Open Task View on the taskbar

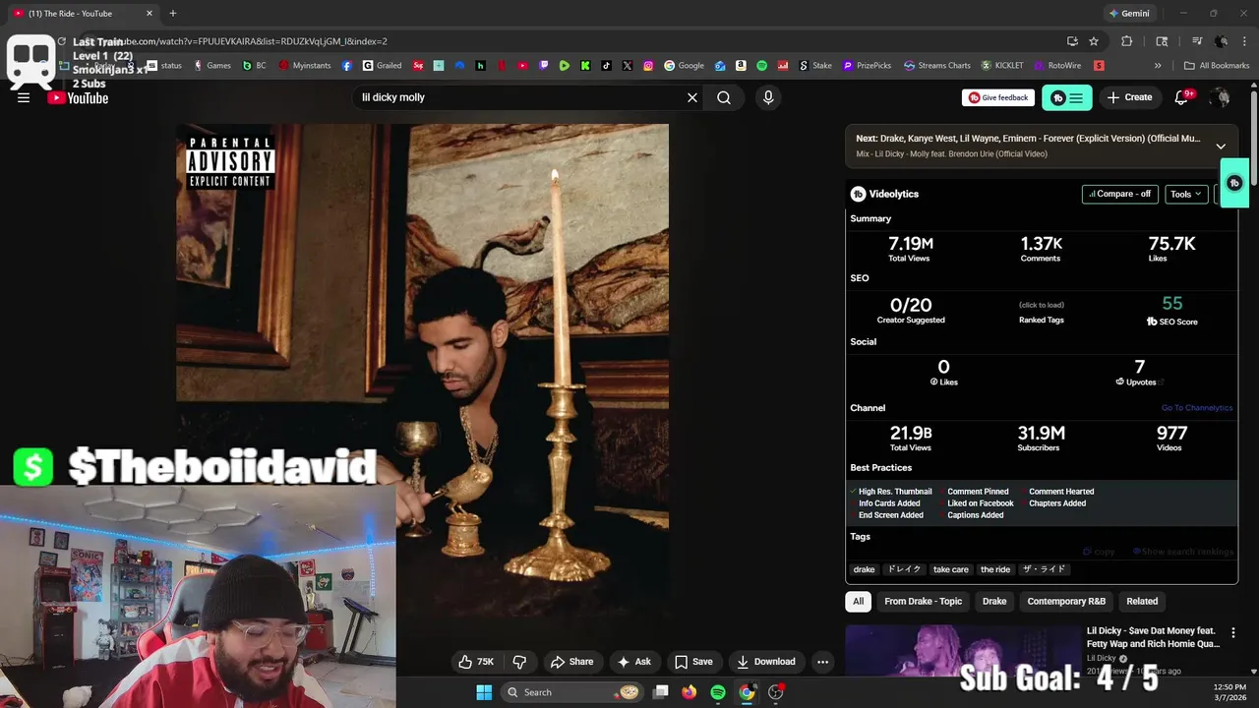[661, 692]
